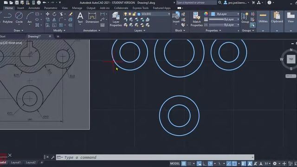The width and height of the screenshot is (297, 167).
Task: Toggle drawing grid display in status bar
Action: pos(184,163)
